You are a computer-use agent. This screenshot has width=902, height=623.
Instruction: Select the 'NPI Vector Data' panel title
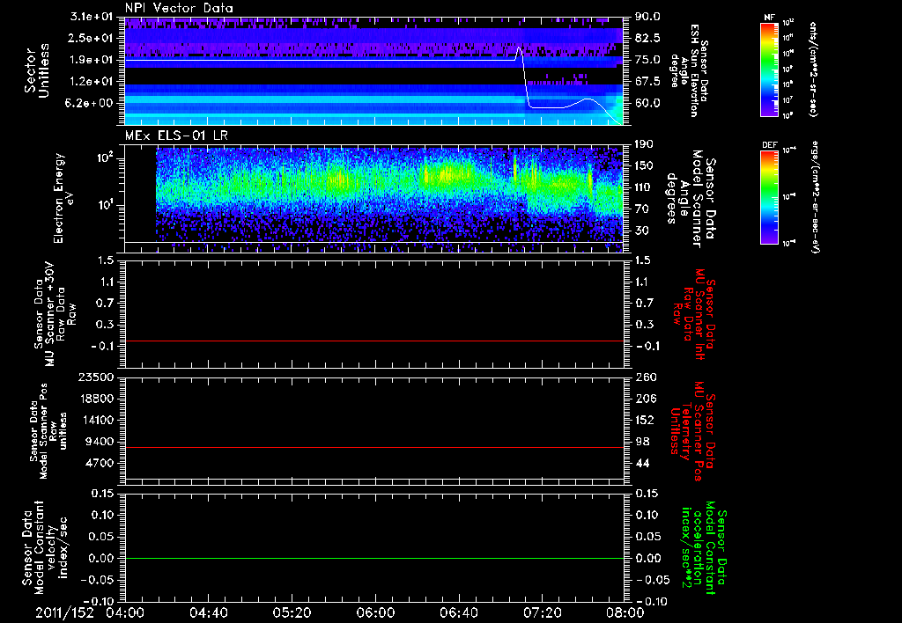[179, 8]
